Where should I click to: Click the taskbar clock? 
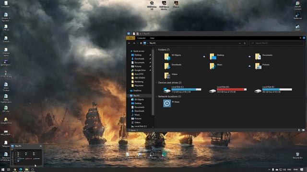[x=295, y=170]
